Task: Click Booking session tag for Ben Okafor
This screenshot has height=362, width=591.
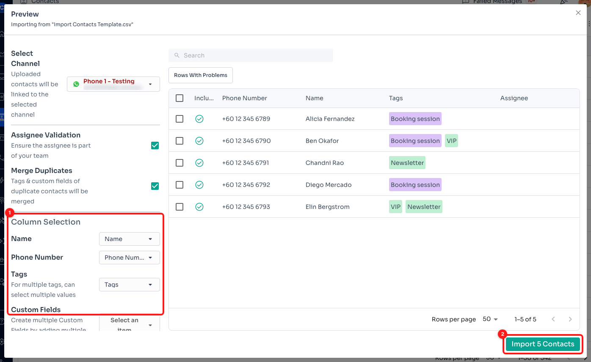Action: click(415, 141)
